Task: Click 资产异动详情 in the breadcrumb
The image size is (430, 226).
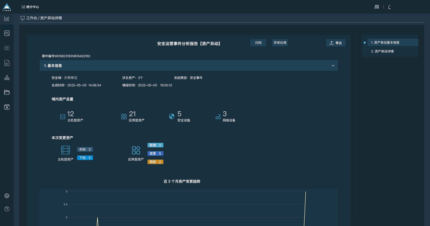Action: click(51, 18)
